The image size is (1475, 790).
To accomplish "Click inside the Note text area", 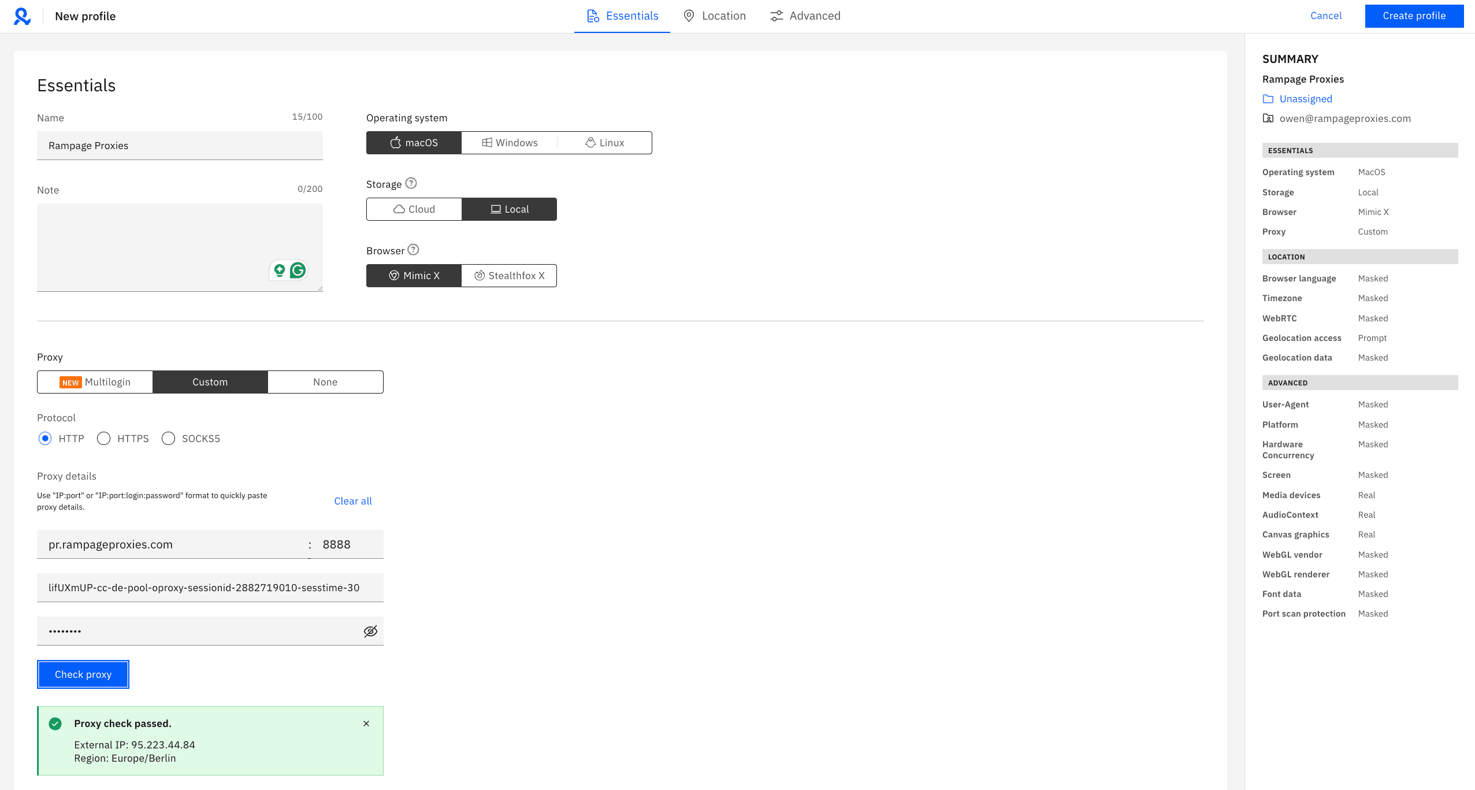I will pyautogui.click(x=180, y=247).
